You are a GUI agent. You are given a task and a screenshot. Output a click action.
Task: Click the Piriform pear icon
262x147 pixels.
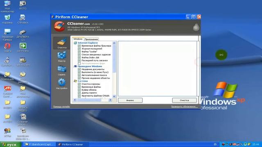coord(196,27)
